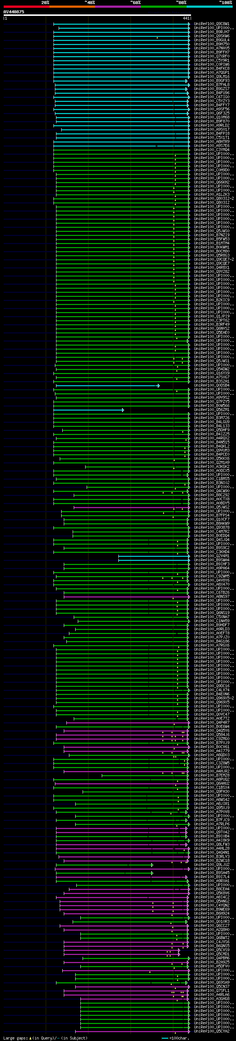Open the UniRef100_A7P0V8 hit
The width and height of the screenshot is (236, 1041).
coord(211,812)
